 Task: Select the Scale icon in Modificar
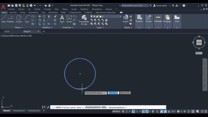44,24
